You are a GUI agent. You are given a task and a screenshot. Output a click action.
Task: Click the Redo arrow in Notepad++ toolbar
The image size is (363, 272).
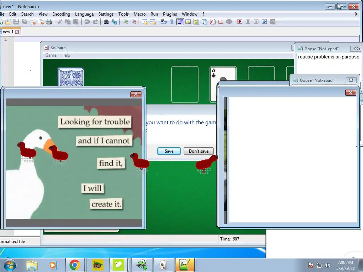coord(95,22)
